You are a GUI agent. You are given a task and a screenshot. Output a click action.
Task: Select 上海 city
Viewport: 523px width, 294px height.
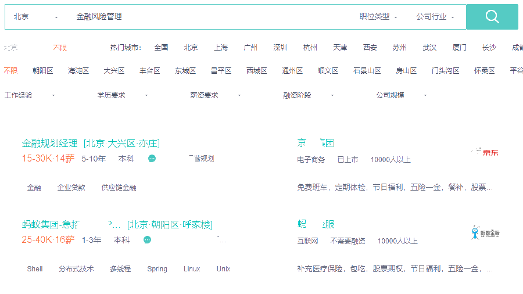[221, 48]
